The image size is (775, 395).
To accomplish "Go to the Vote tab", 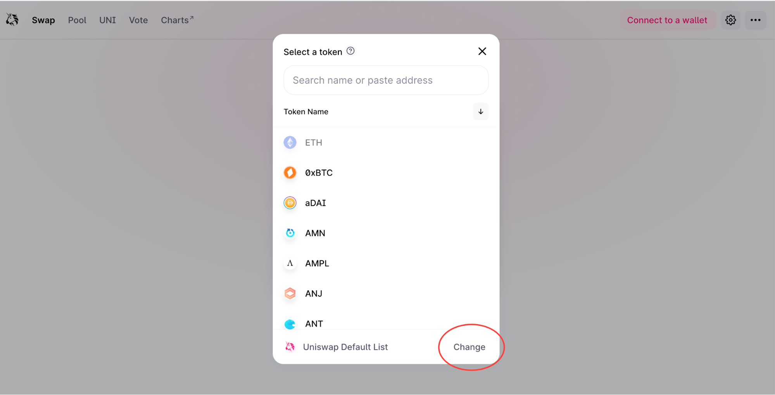I will [138, 20].
